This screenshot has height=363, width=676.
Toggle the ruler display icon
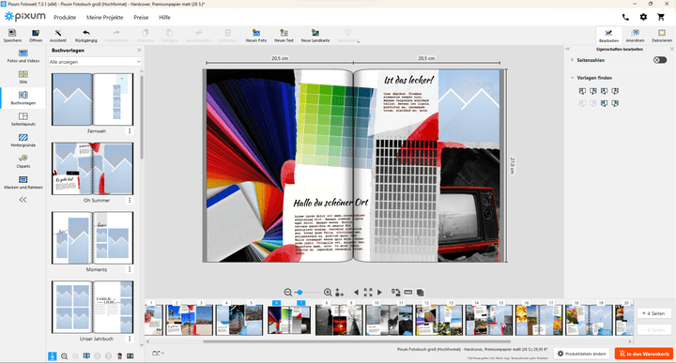click(x=407, y=293)
